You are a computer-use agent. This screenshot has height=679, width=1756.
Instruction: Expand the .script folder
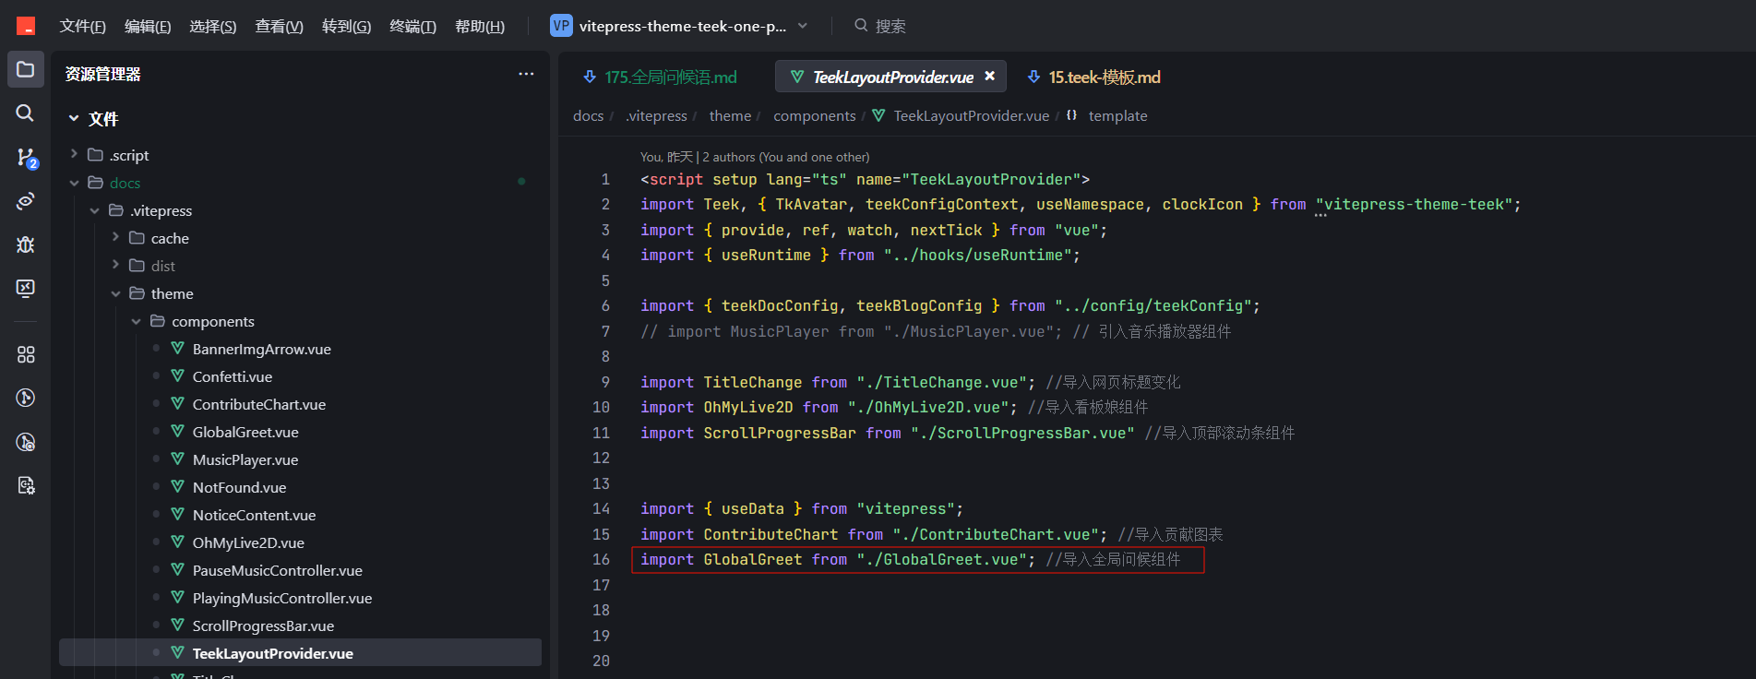[75, 154]
